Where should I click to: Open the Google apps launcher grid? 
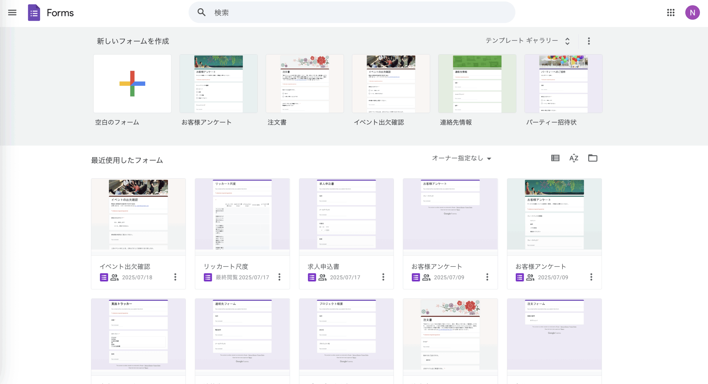671,13
